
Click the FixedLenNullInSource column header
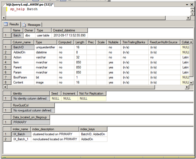164,42
